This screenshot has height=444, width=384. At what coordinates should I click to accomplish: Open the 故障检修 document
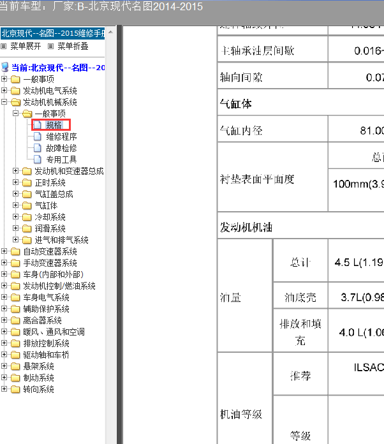click(61, 148)
